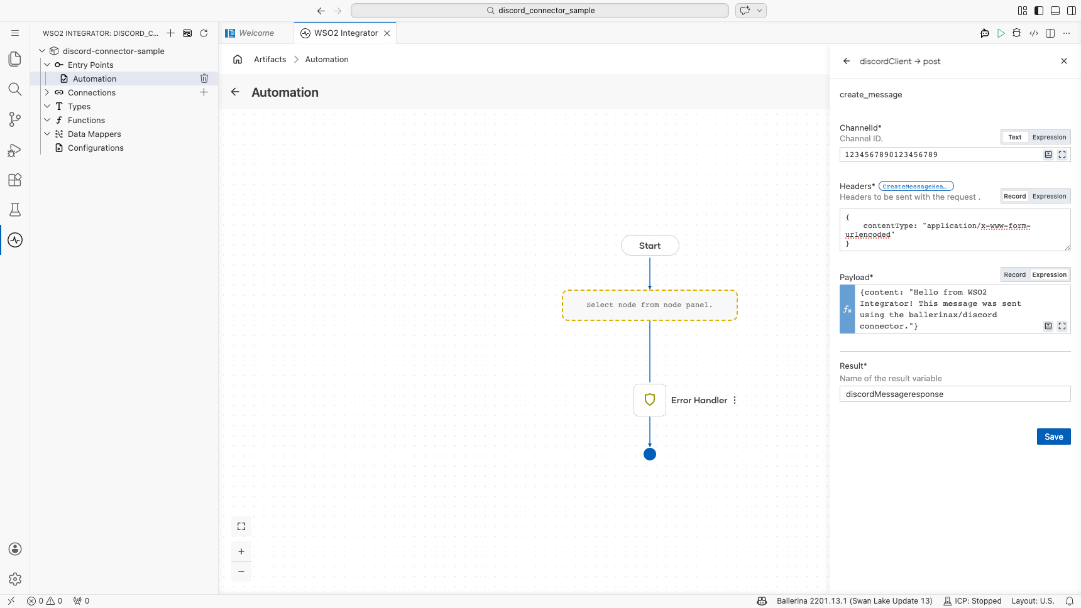The width and height of the screenshot is (1081, 608).
Task: Collapse the discord-connector-sample project
Action: click(x=42, y=51)
